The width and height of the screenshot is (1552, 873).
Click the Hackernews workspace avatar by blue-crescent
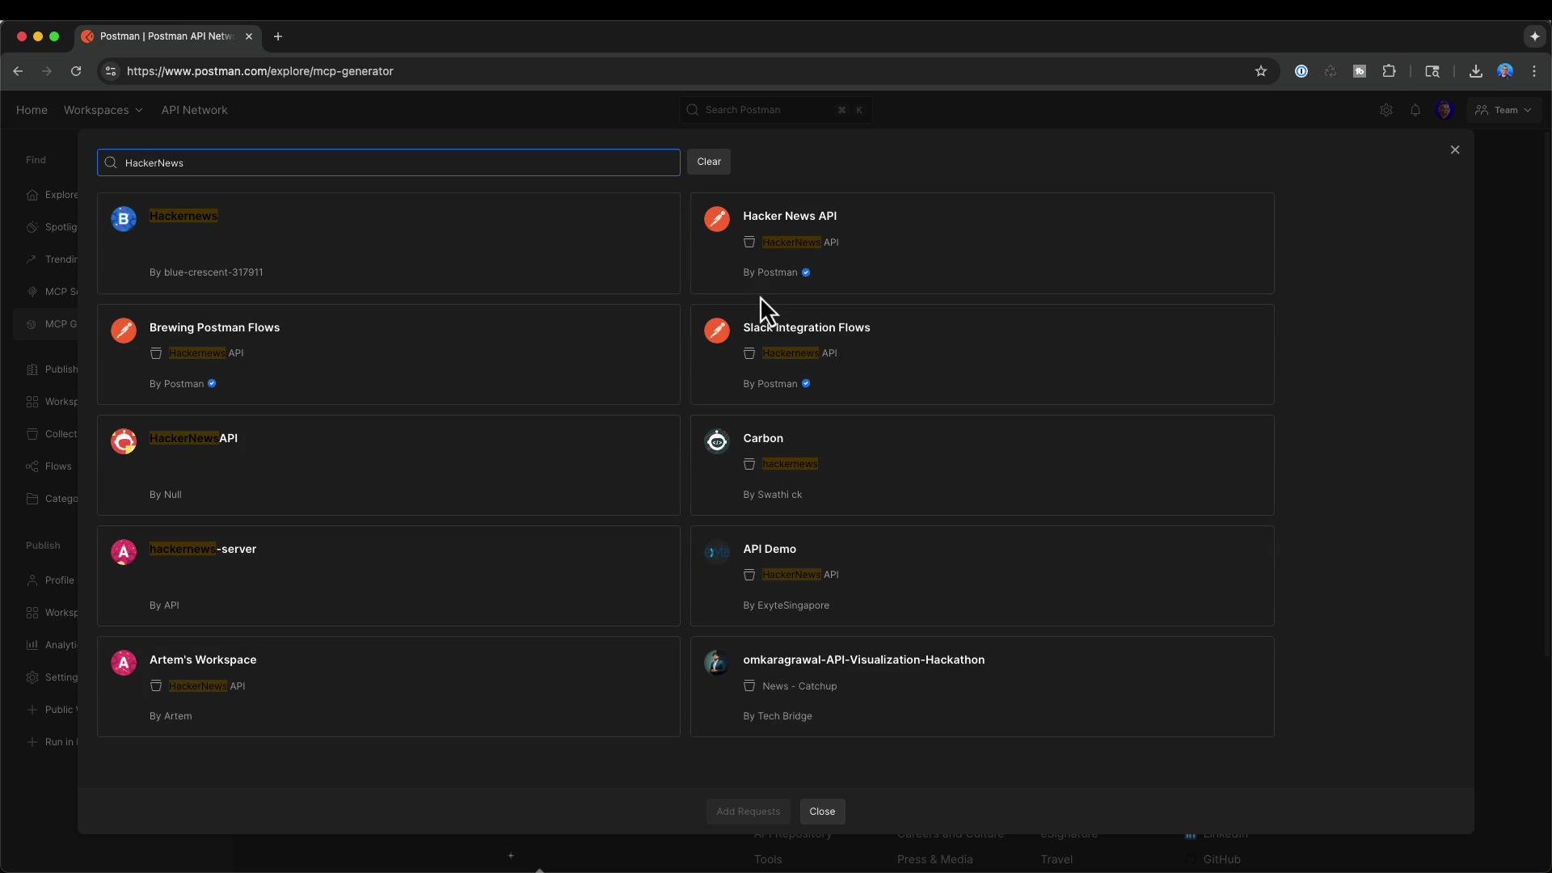point(124,219)
